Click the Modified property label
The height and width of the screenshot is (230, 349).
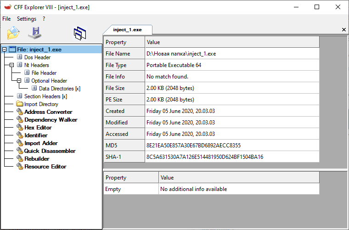click(117, 123)
